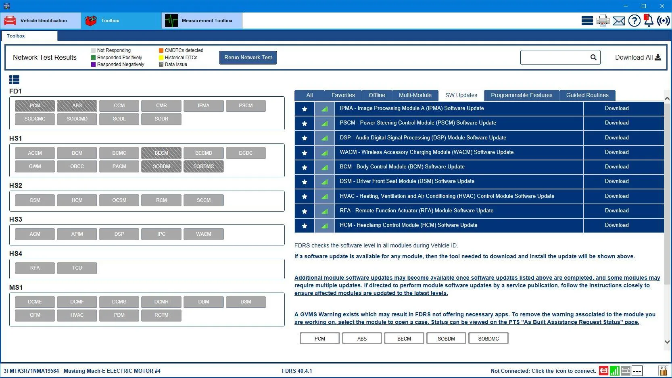Screen dimensions: 672x378
Task: Select the TCU module in HS4
Action: click(77, 268)
